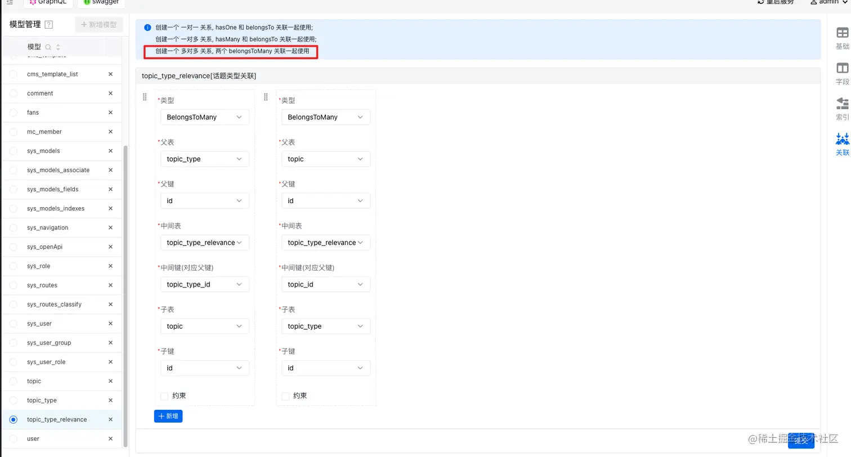This screenshot has height=457, width=851.
Task: Choose the fans radio button
Action: click(14, 113)
